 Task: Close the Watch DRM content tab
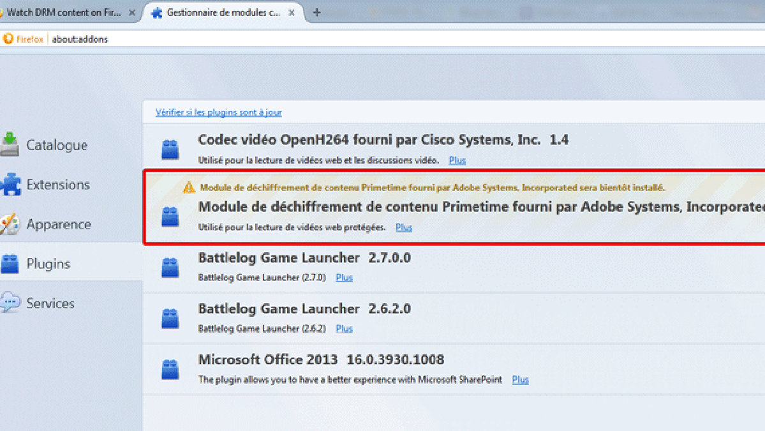pyautogui.click(x=131, y=13)
